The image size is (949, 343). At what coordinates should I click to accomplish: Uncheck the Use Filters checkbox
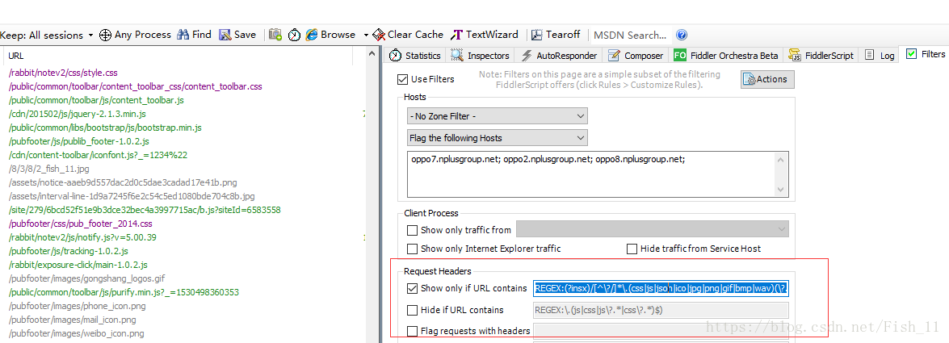point(403,79)
